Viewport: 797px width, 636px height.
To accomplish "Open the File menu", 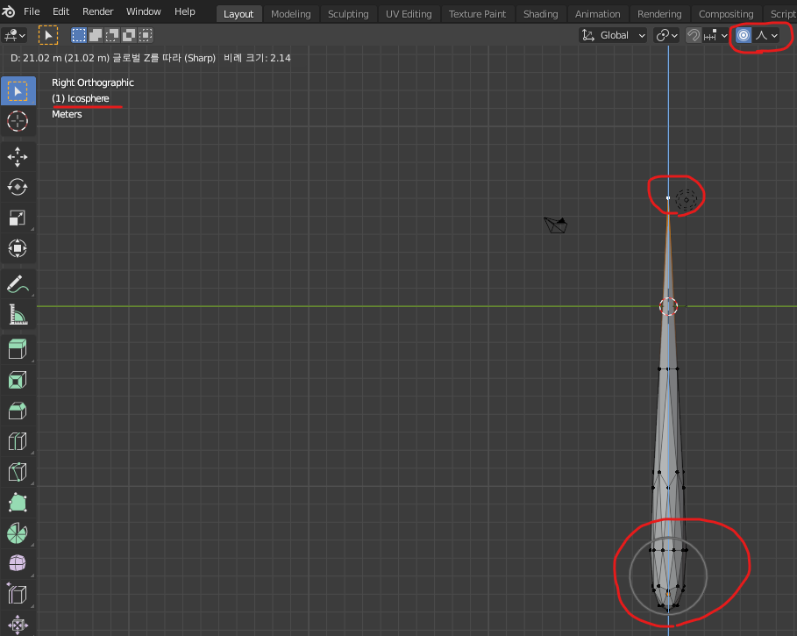I will coord(32,11).
